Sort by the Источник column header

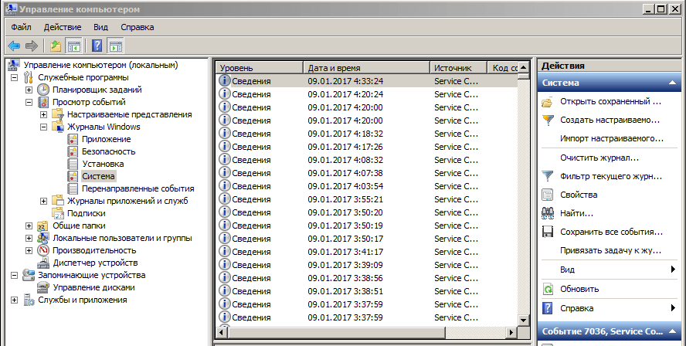pyautogui.click(x=459, y=68)
